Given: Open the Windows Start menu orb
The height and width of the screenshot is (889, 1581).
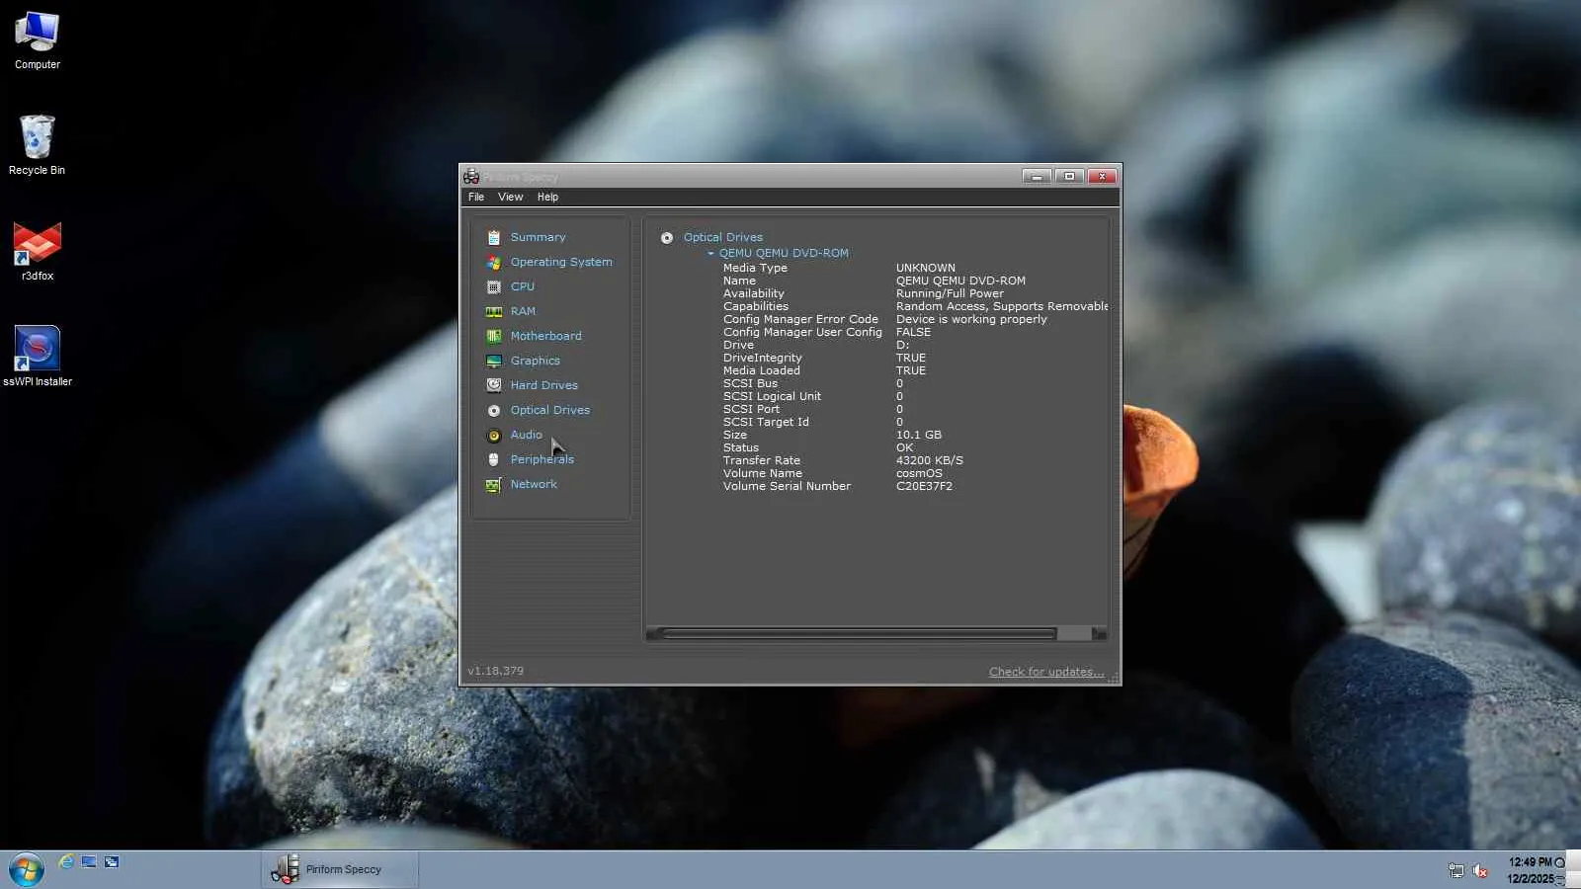Looking at the screenshot, I should 27,870.
